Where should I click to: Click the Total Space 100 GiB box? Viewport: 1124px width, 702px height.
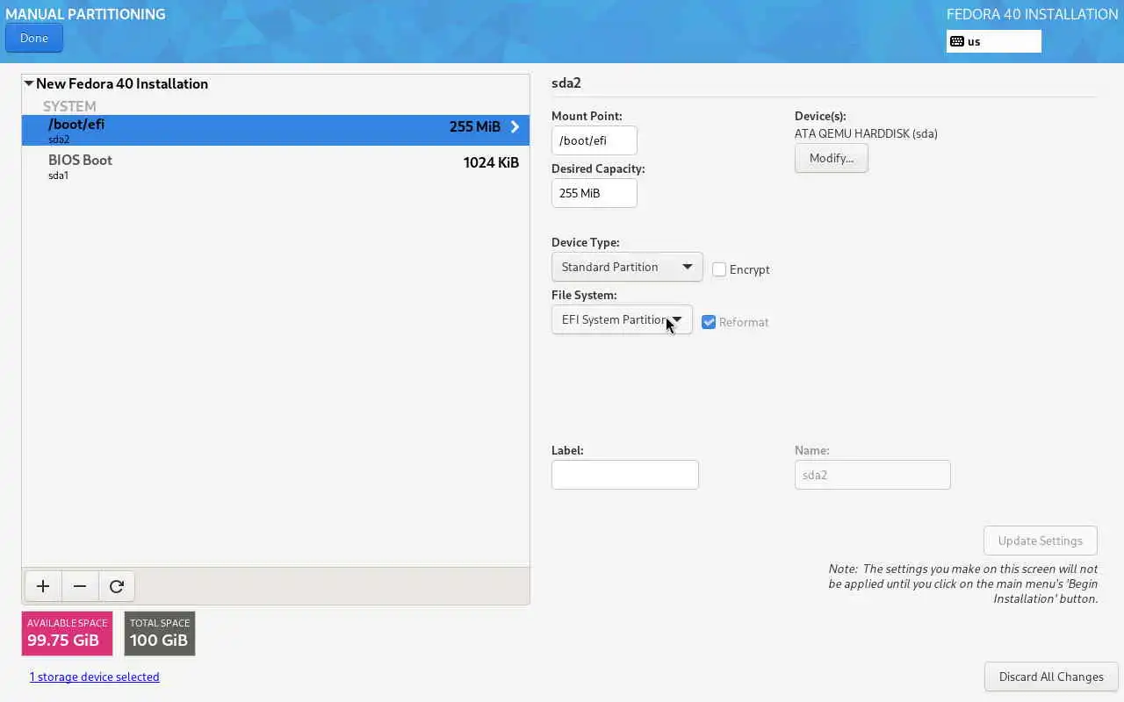[160, 634]
